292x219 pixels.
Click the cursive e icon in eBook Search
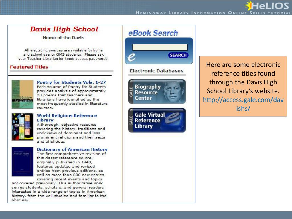coord(132,57)
